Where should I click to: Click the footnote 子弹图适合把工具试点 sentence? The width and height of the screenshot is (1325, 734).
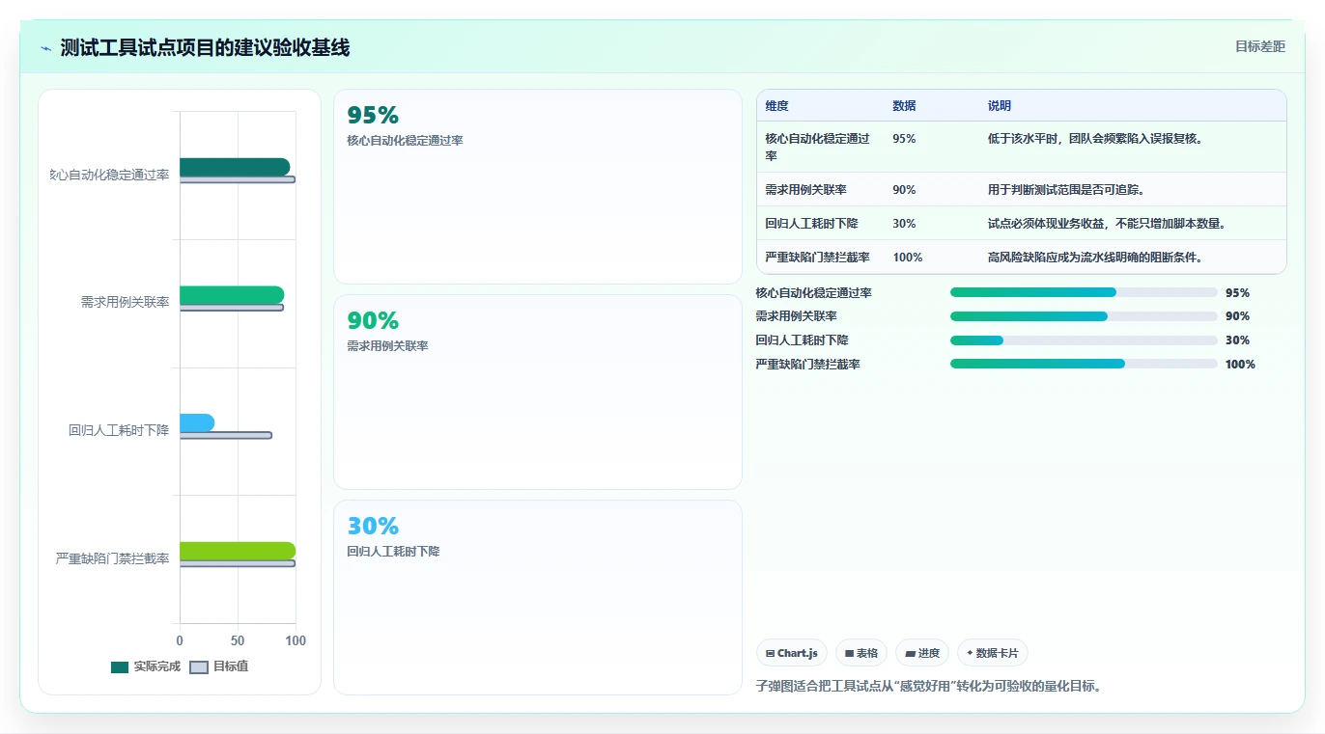tap(929, 687)
